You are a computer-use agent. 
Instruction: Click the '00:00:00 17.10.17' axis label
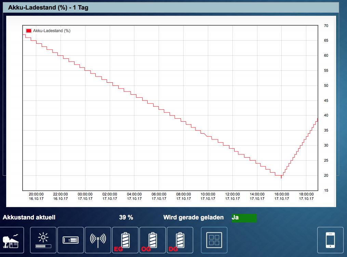(85, 197)
